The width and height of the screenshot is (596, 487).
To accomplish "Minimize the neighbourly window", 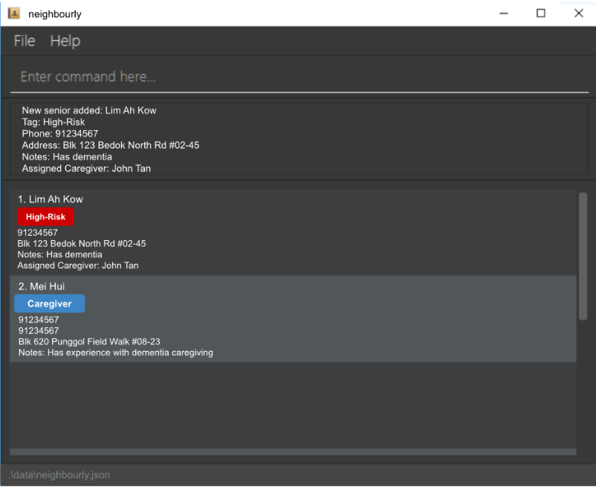I will pyautogui.click(x=503, y=13).
